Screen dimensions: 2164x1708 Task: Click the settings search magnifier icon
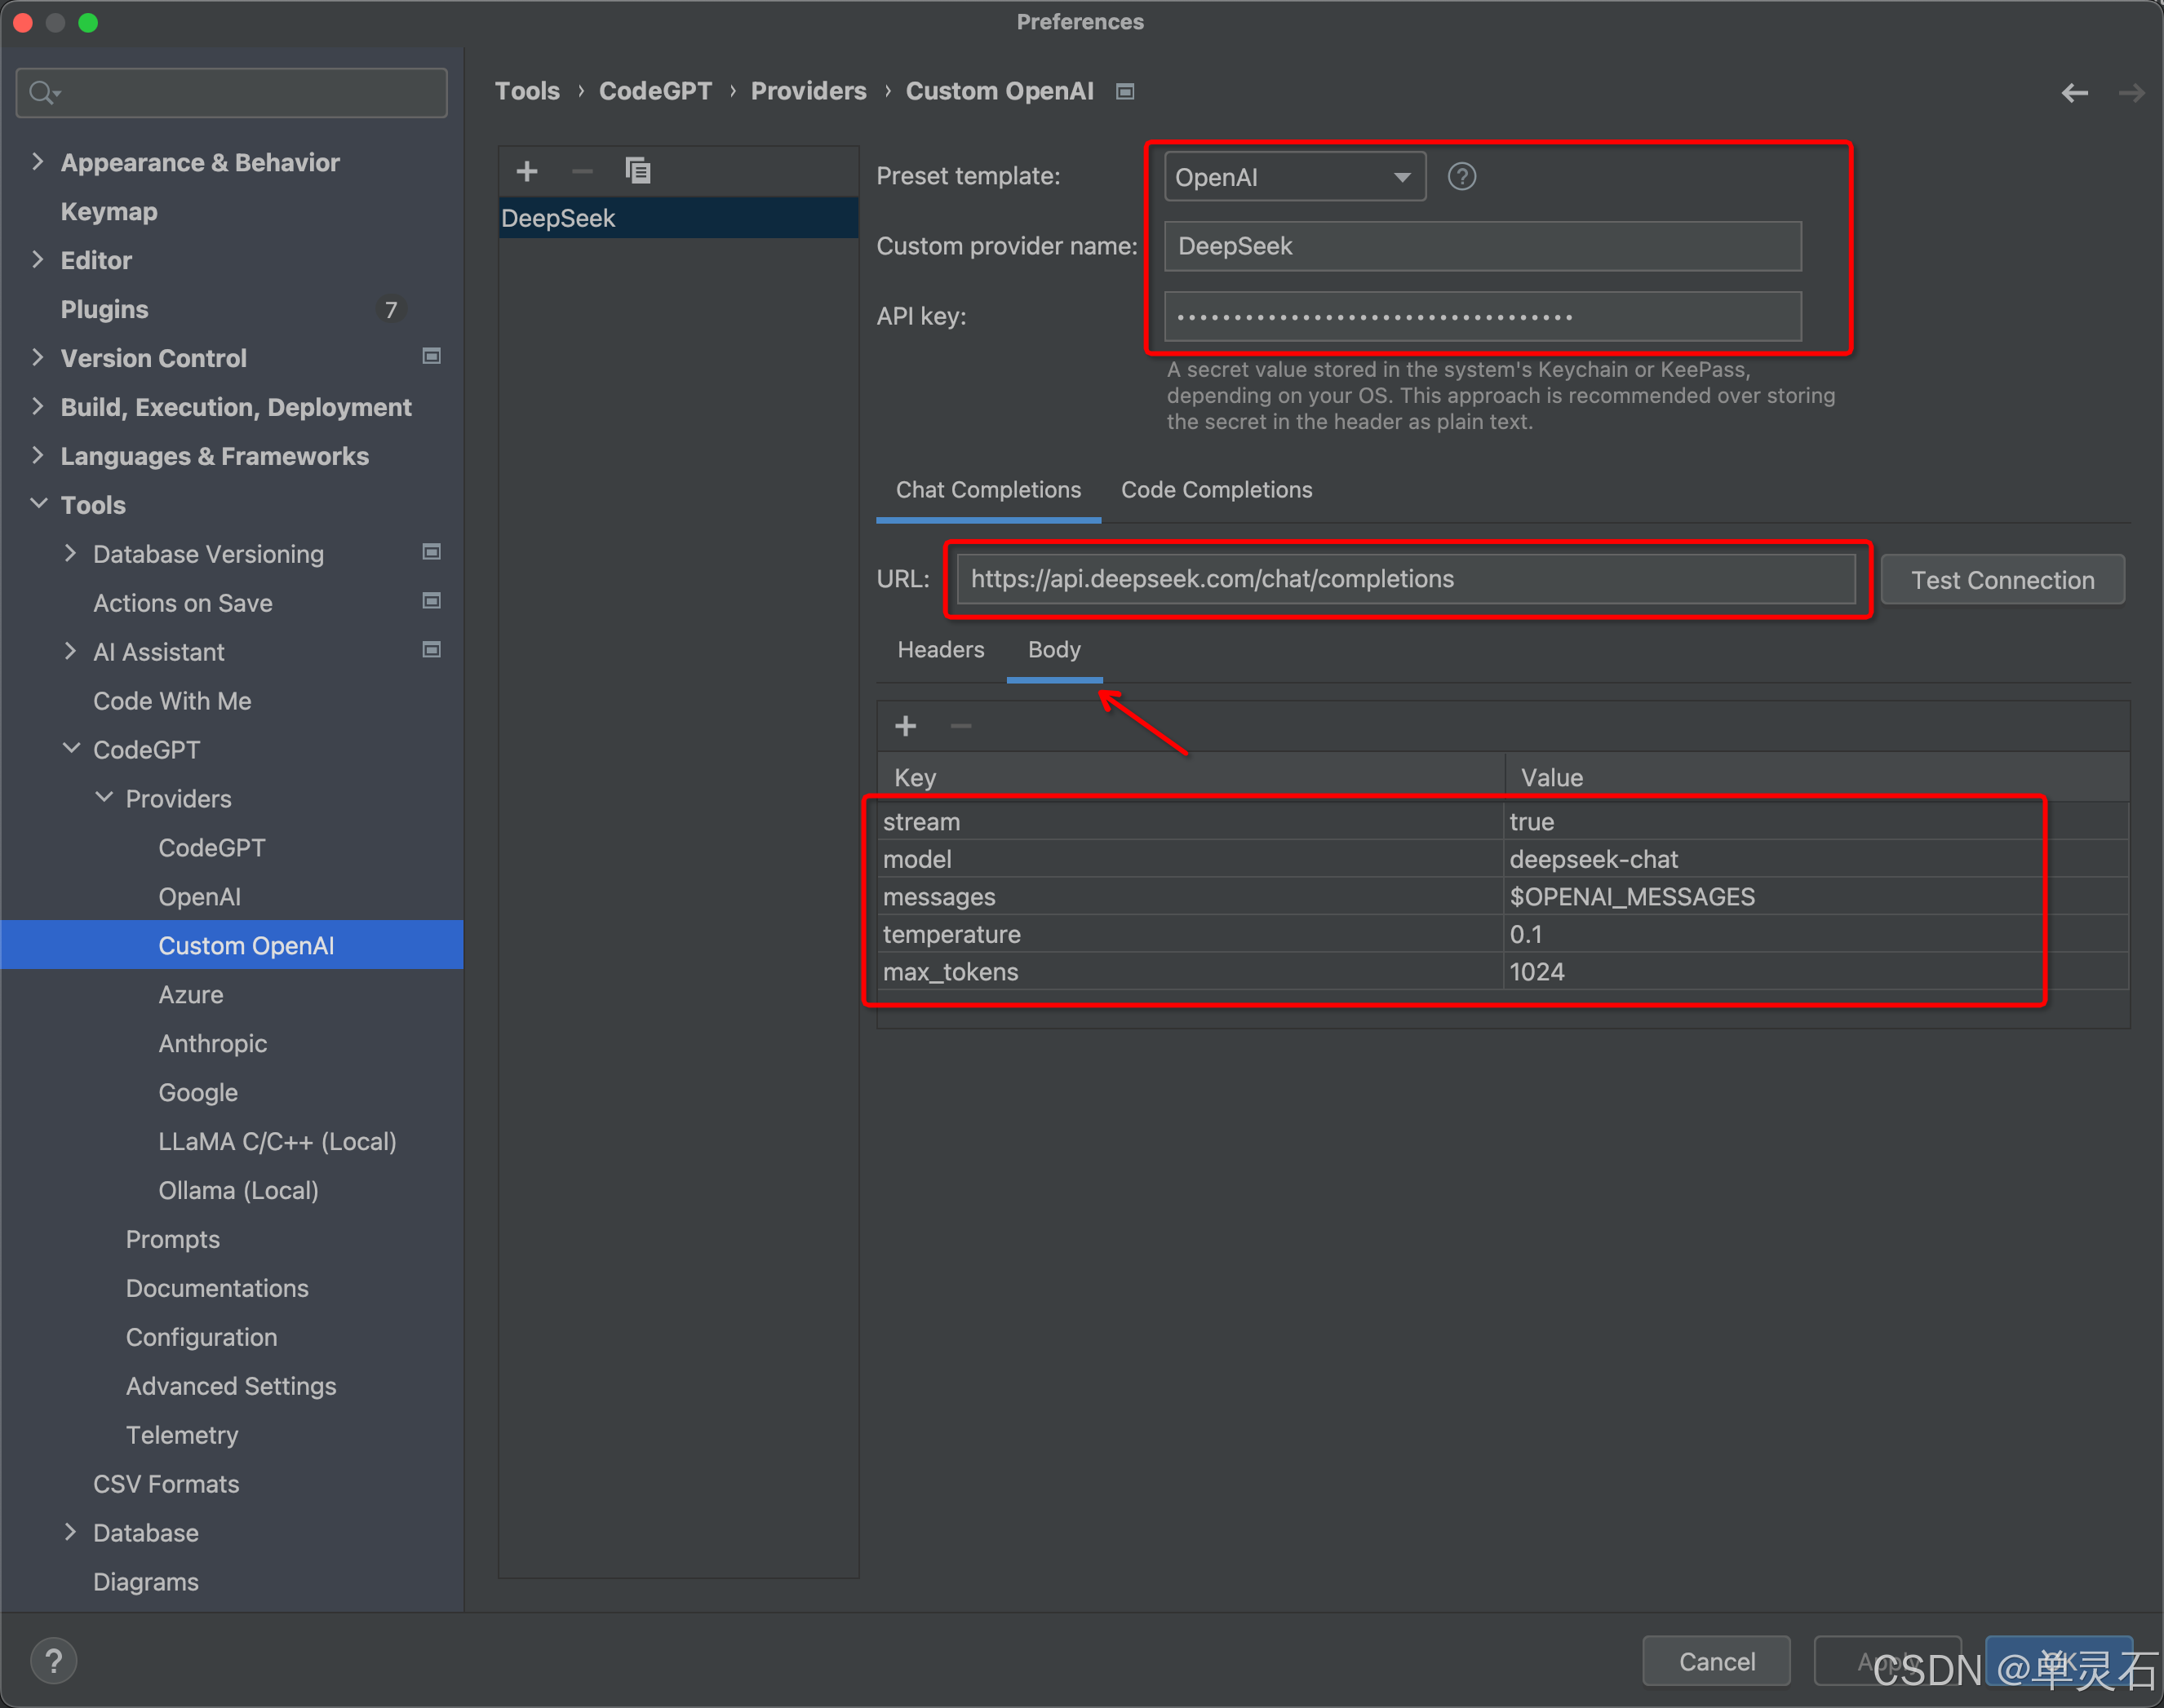[x=42, y=93]
